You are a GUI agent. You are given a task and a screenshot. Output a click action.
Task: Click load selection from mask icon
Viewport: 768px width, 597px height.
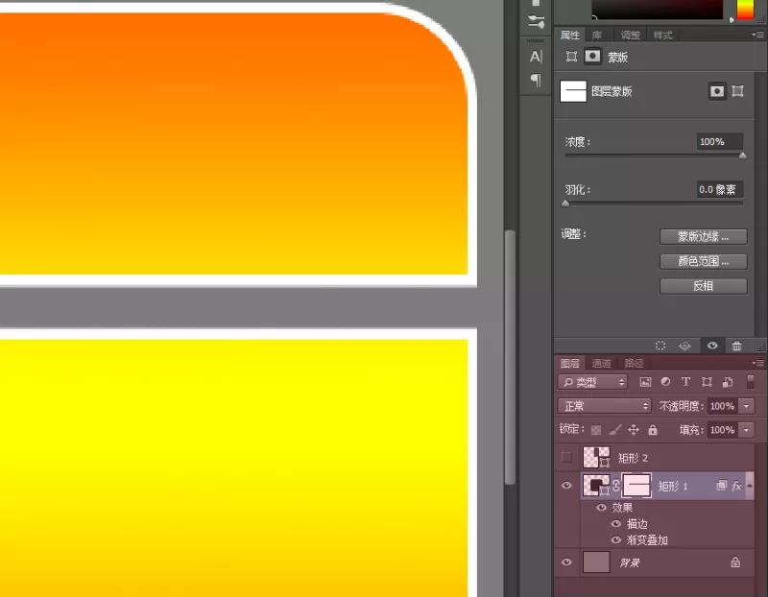coord(660,346)
